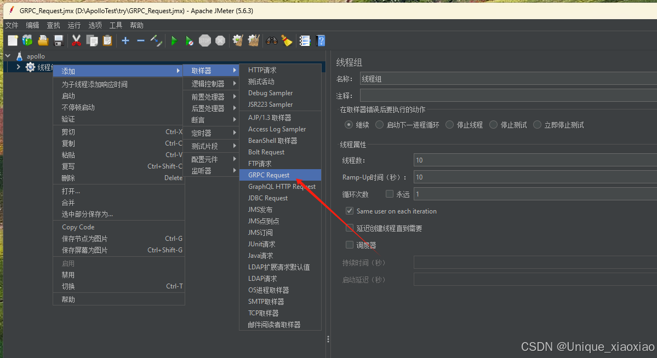Open the 监听器 submenu
This screenshot has height=358, width=657.
coord(211,171)
